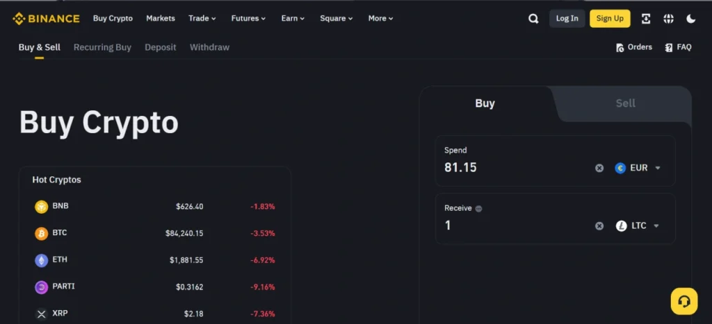The height and width of the screenshot is (324, 712).
Task: Click the PARTI price $0.3162
Action: [x=190, y=287]
